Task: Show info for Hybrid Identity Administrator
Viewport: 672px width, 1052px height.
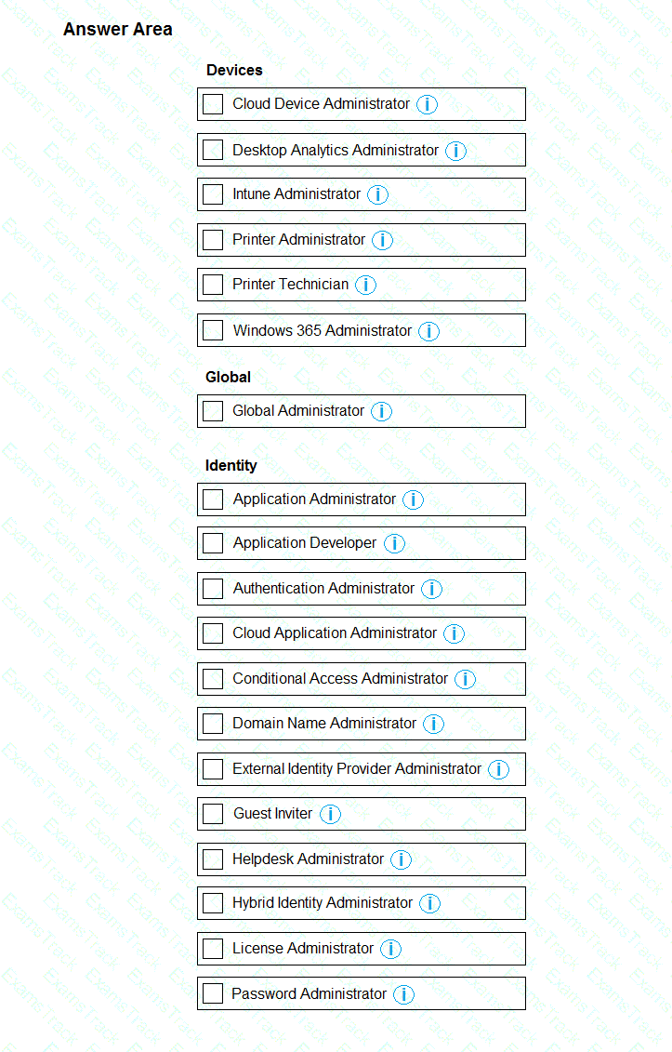Action: pyautogui.click(x=429, y=903)
